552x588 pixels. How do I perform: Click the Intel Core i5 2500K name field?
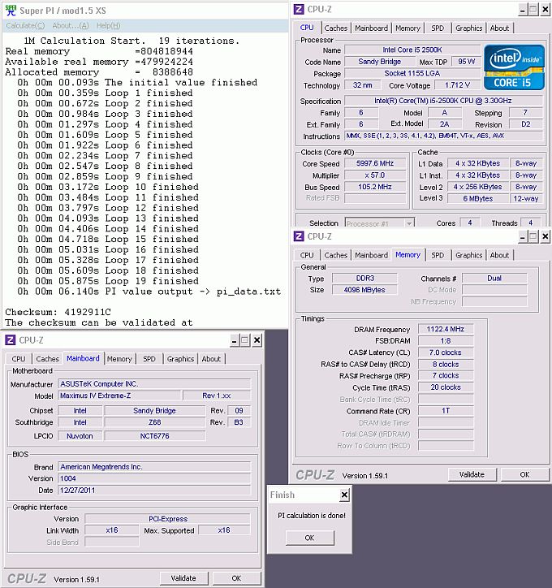coord(412,50)
